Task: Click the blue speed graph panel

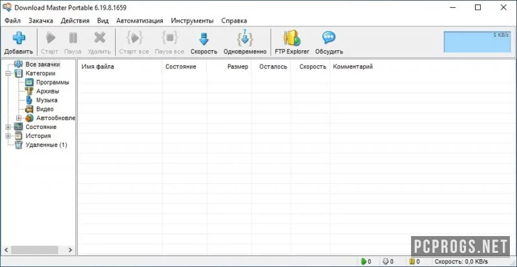Action: (477, 42)
